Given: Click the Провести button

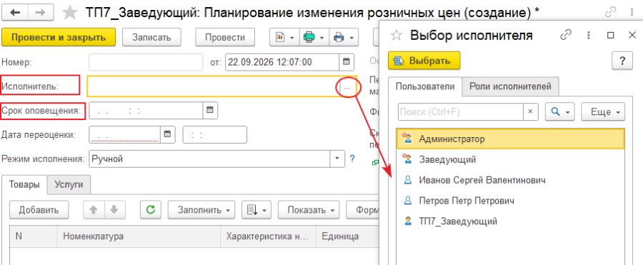Looking at the screenshot, I should pos(225,37).
